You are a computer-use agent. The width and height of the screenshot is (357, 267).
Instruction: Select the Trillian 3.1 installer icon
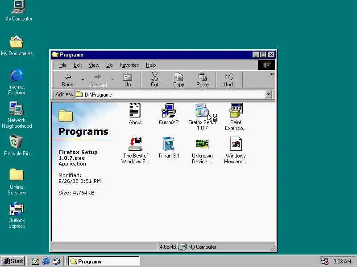(169, 144)
